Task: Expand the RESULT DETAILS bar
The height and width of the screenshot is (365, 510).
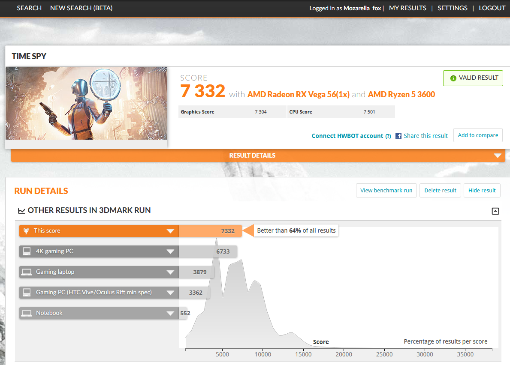Action: [x=258, y=156]
